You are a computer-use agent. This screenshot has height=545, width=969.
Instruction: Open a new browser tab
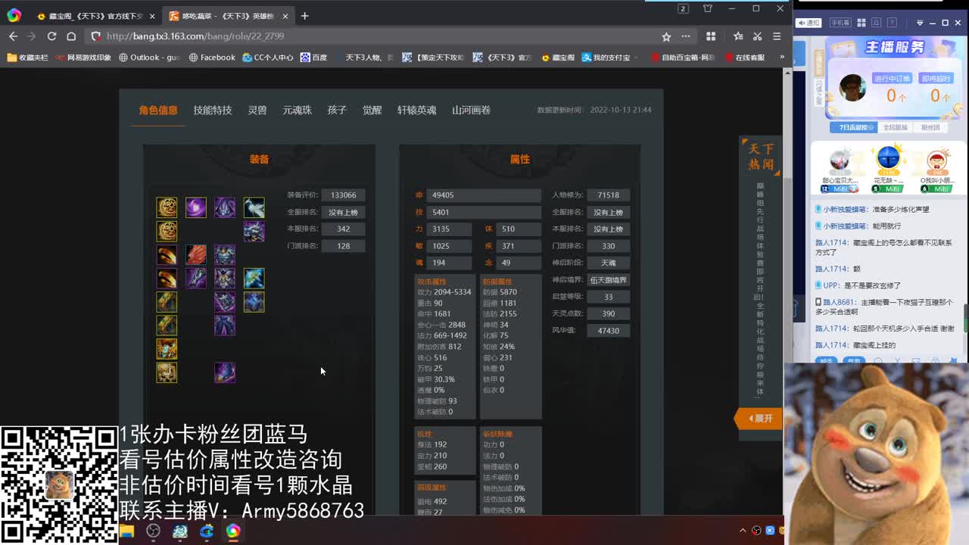304,16
